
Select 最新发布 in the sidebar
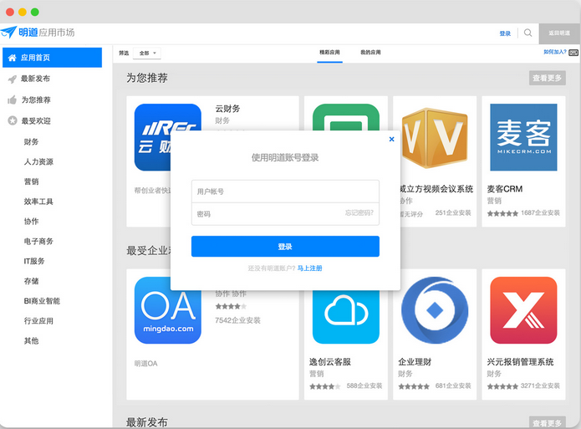[35, 79]
